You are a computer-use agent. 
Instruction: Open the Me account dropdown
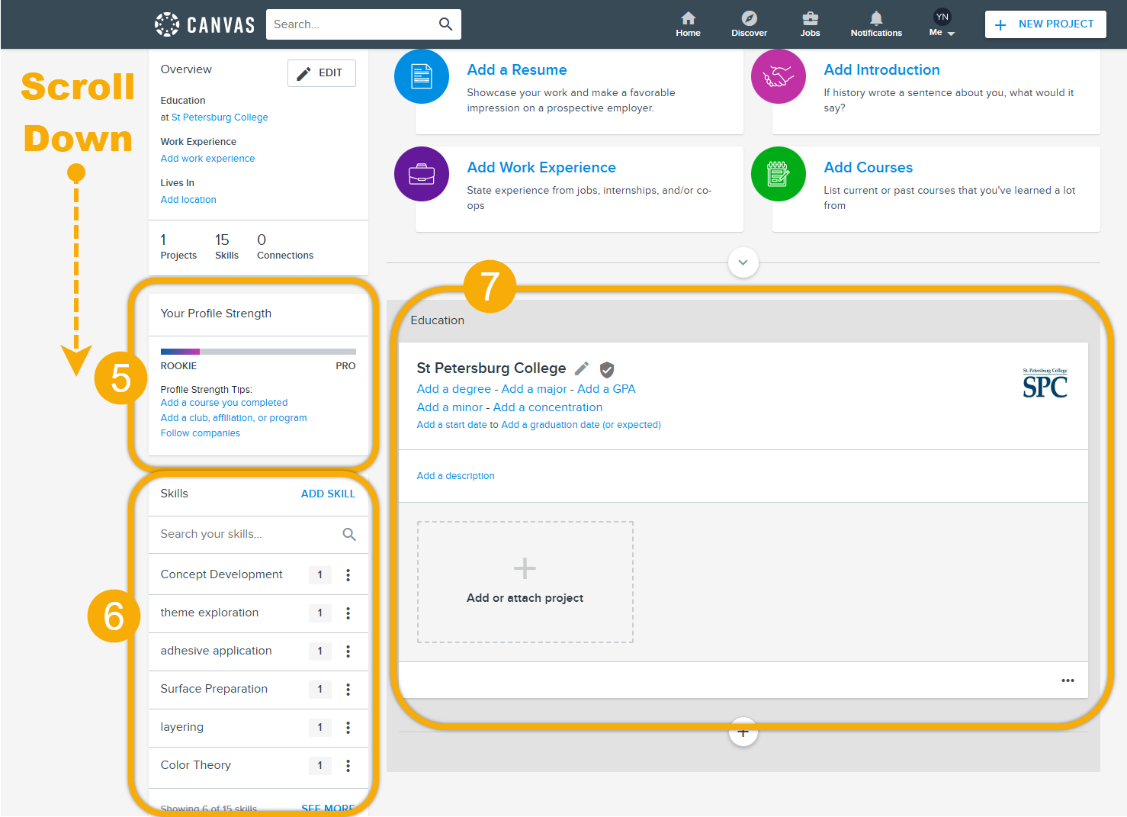click(942, 24)
